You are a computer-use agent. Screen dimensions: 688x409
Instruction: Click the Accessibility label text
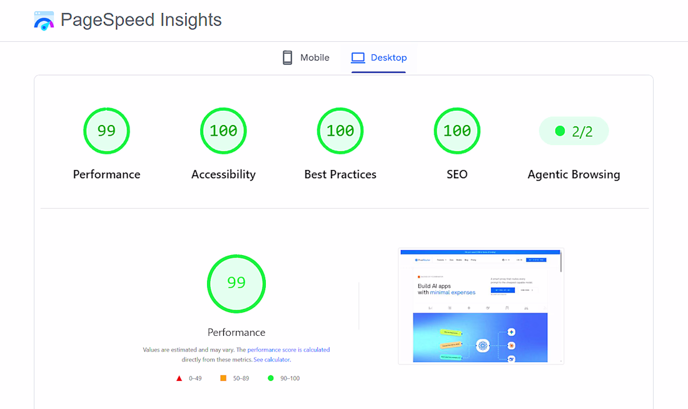[223, 174]
